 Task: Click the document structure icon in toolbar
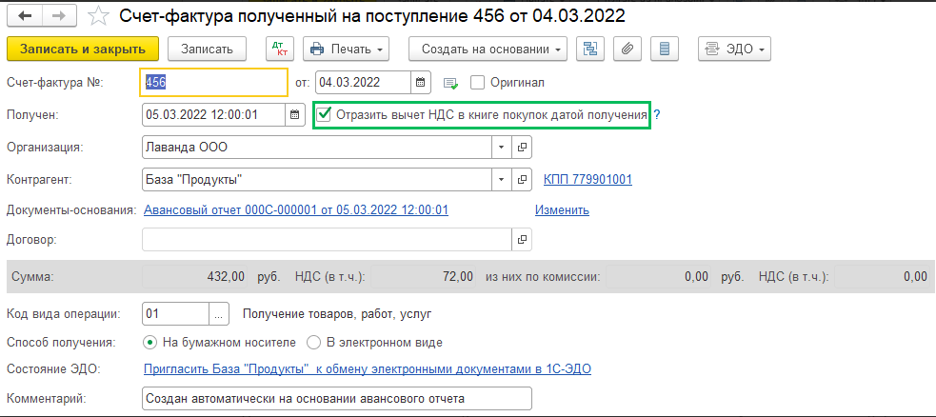590,49
